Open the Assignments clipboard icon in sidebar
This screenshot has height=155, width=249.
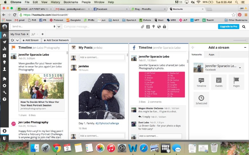click(4, 55)
